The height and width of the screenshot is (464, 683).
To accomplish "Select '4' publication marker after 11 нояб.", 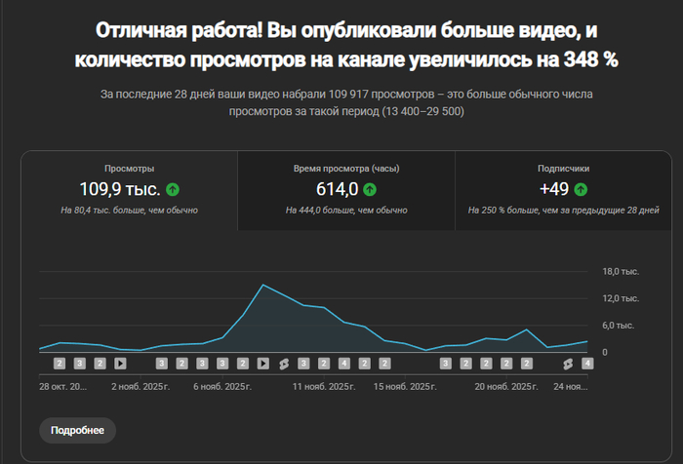I will click(x=343, y=364).
